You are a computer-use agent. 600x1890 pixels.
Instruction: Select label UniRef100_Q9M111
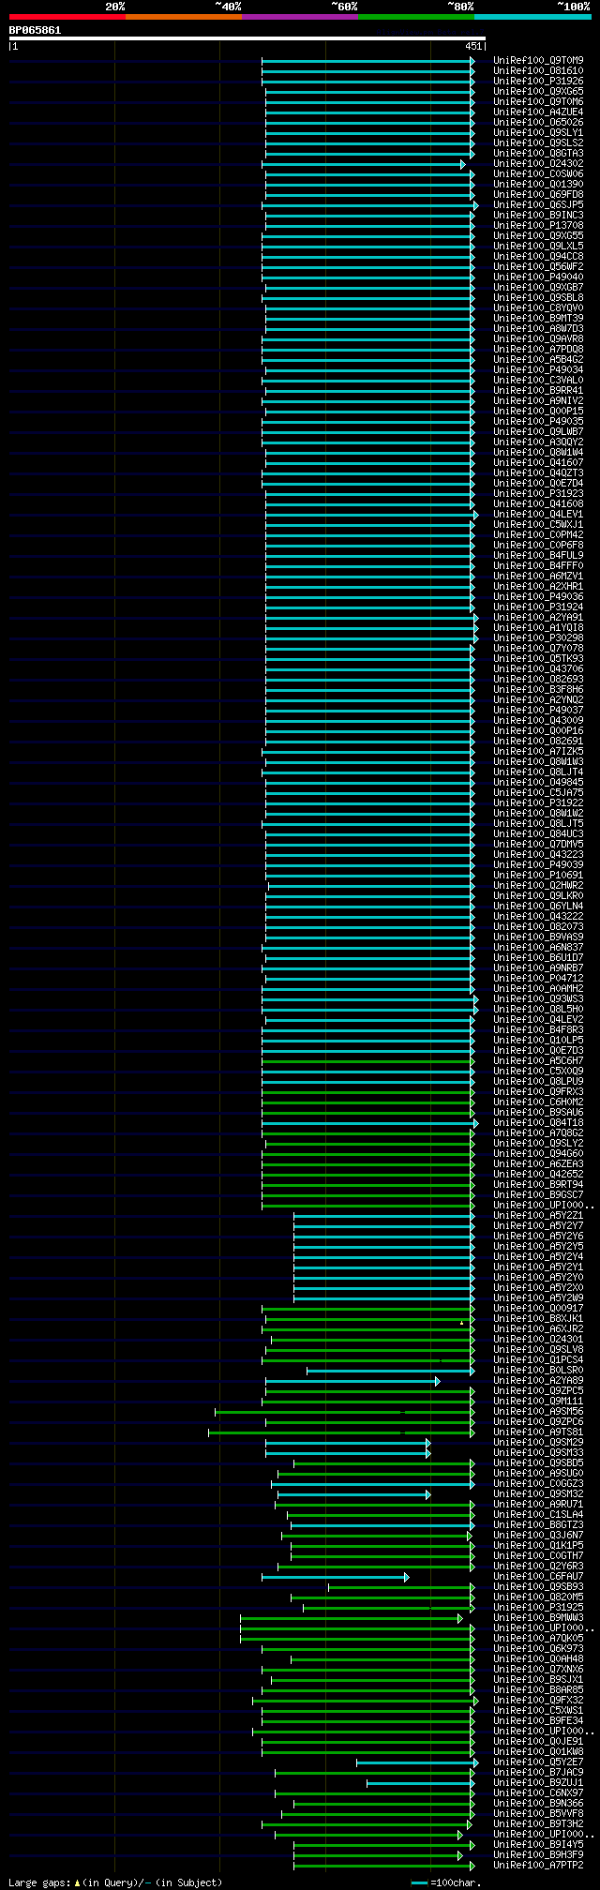pyautogui.click(x=538, y=1402)
